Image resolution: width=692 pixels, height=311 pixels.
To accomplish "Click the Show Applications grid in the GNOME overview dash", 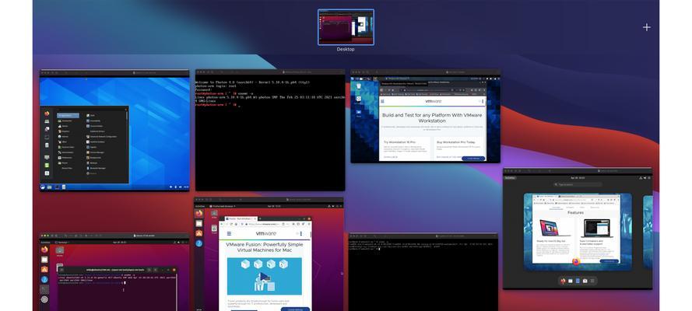I will (592, 281).
